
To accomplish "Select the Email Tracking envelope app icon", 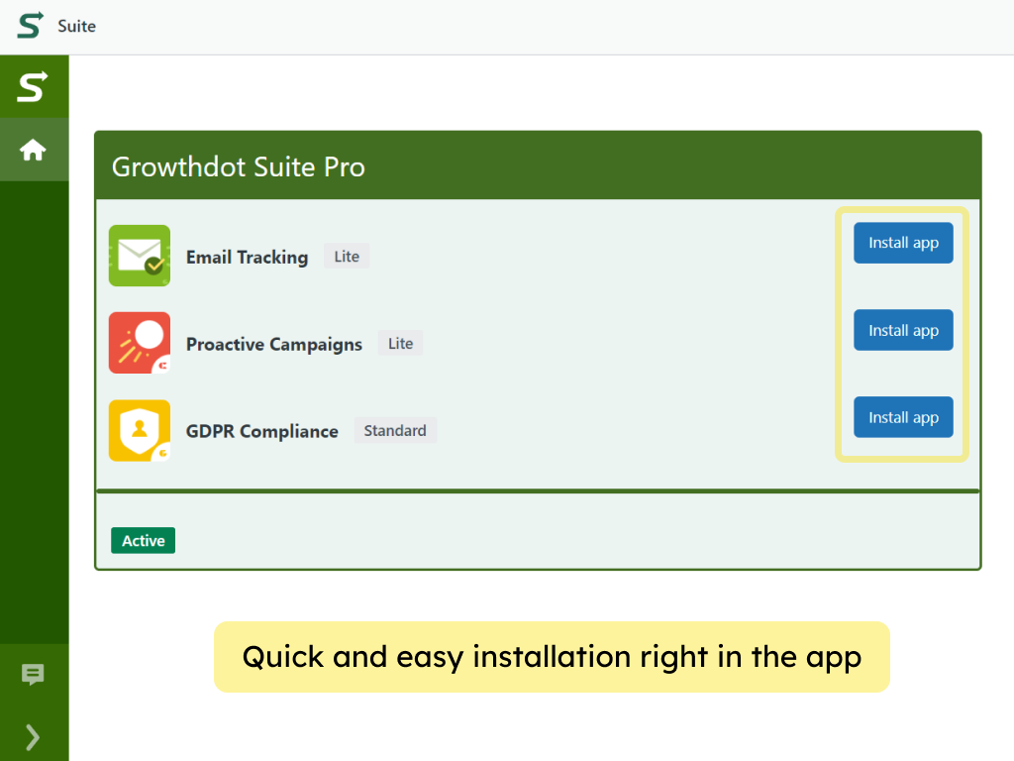I will pos(139,255).
